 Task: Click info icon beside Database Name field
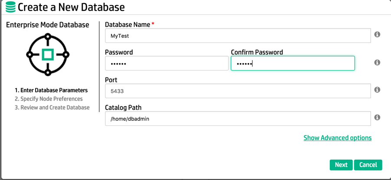coord(377,35)
